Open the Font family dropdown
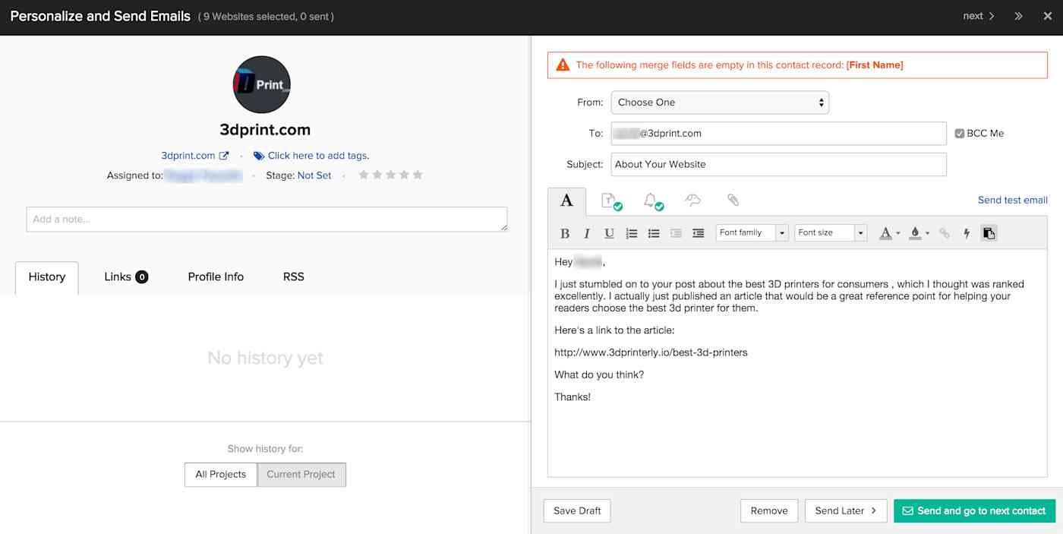This screenshot has width=1063, height=534. (752, 232)
